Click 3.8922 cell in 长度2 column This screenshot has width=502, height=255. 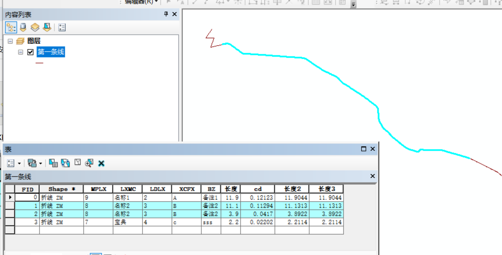point(292,214)
